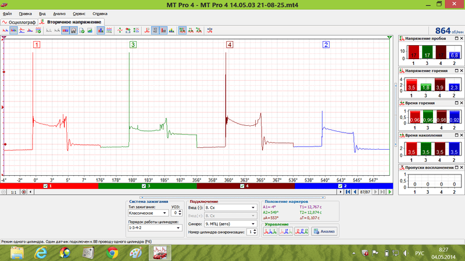
Task: Open the Анализ menu
Action: click(x=59, y=12)
